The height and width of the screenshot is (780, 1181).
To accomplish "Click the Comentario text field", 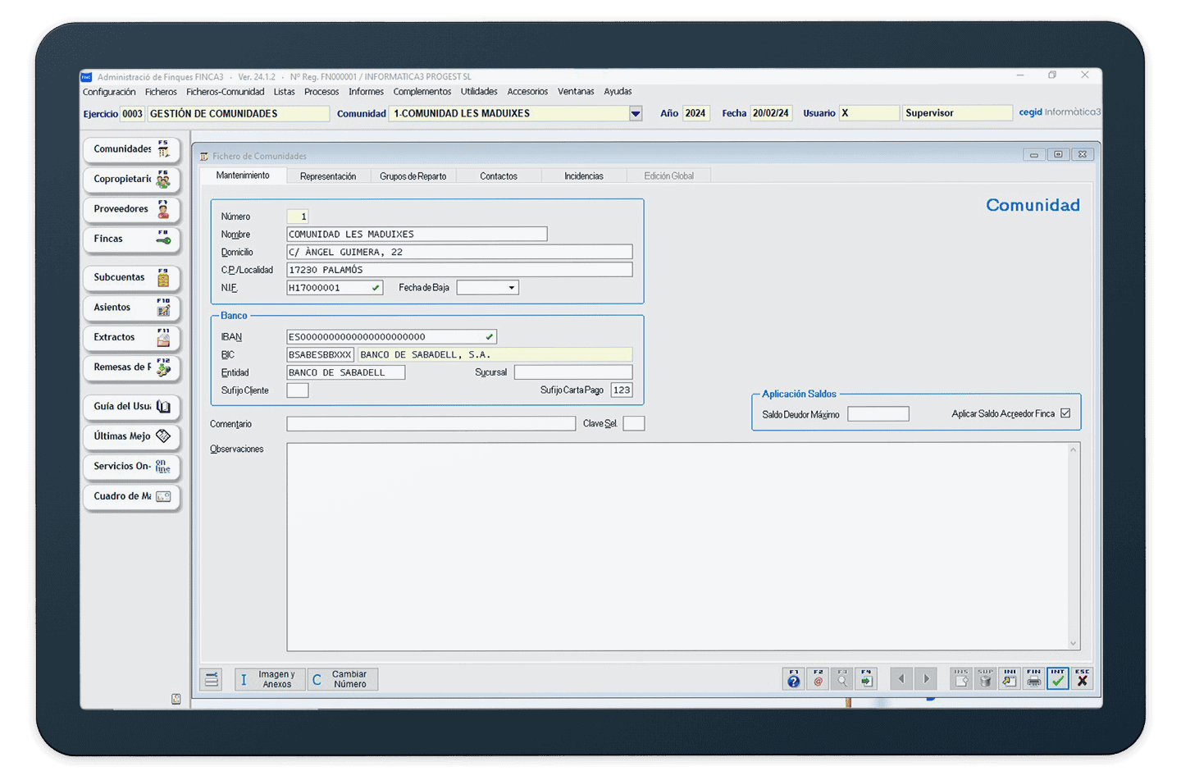I will point(431,424).
